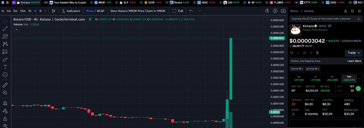Open quick search in chart toolbar
364x128 pixels.
tap(267, 11)
